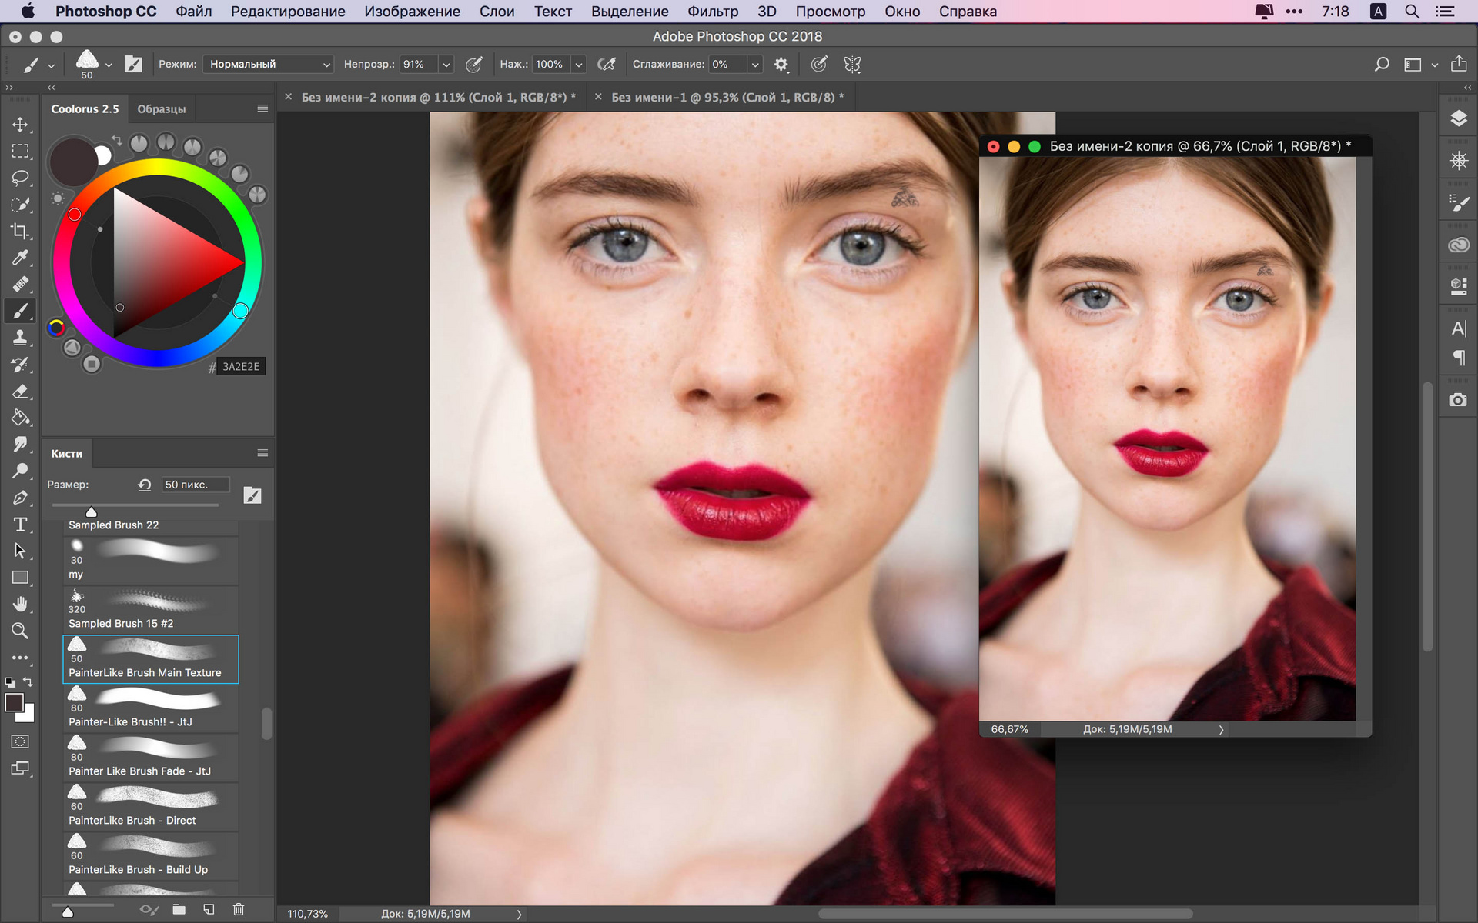The image size is (1478, 923).
Task: Open tool preset picker arrow
Action: (51, 65)
